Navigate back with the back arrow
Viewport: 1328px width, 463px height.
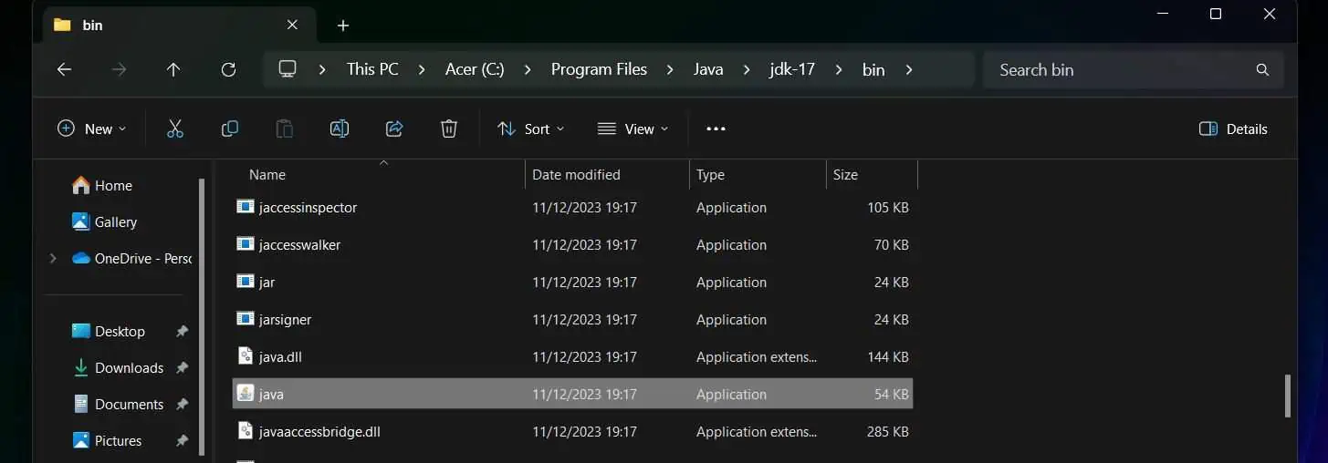64,69
